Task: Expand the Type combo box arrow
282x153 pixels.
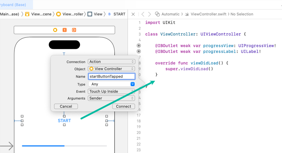Action: point(132,84)
